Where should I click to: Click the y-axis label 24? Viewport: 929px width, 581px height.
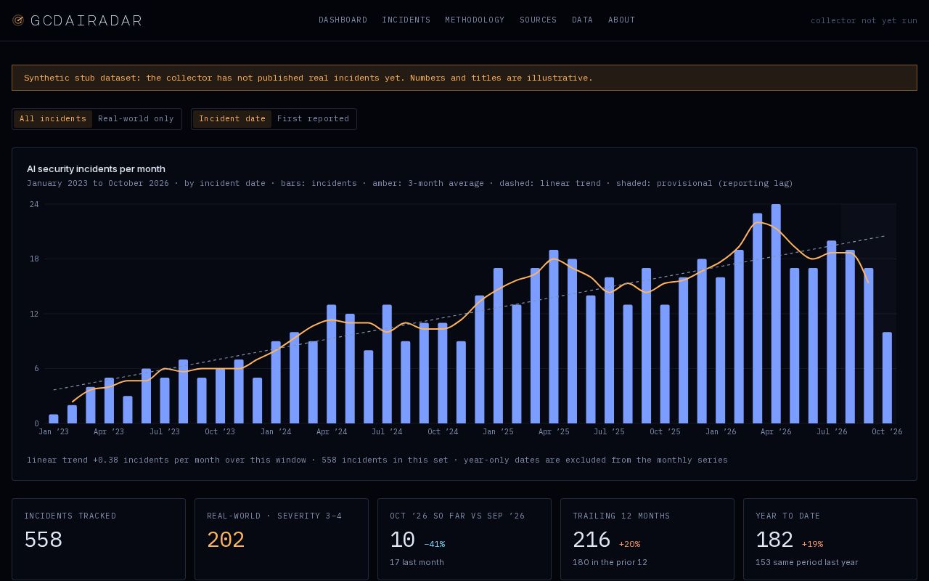34,205
